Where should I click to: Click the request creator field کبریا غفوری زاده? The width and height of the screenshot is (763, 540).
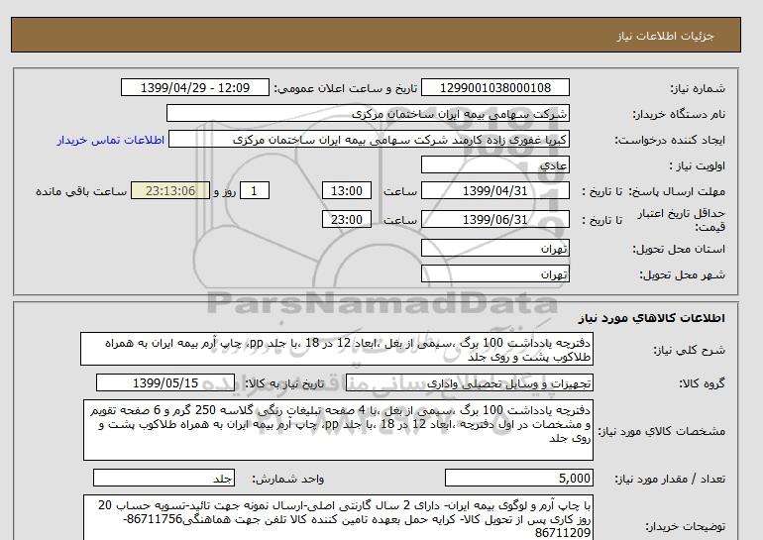pos(369,139)
